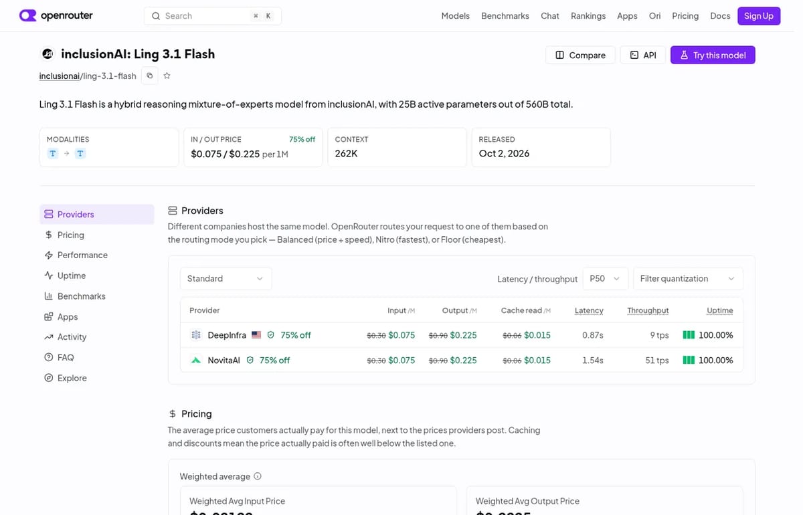The width and height of the screenshot is (803, 515).
Task: Sort table by Throughput column
Action: click(648, 310)
